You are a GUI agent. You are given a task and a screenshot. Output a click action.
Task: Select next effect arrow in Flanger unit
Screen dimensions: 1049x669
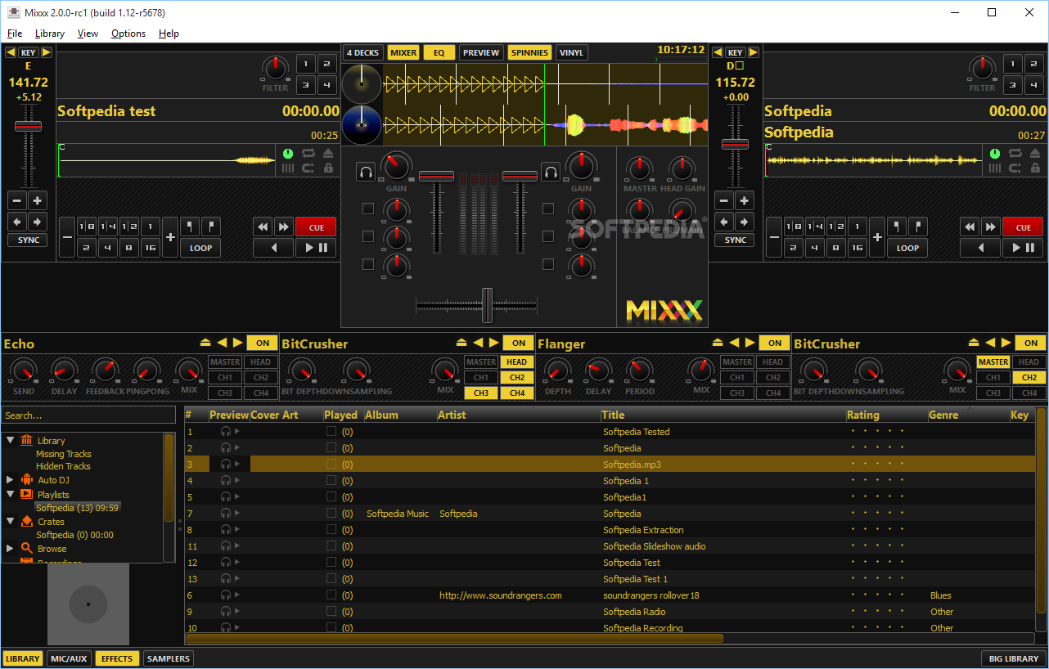tap(750, 343)
